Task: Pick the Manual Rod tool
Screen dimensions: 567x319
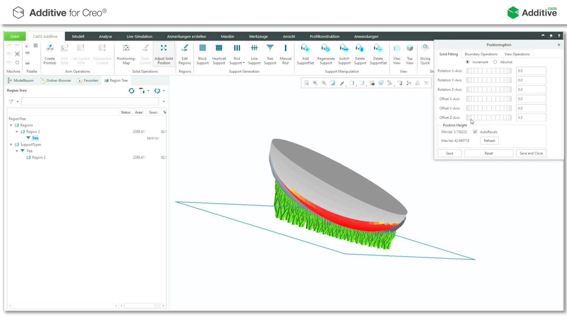Action: click(285, 54)
